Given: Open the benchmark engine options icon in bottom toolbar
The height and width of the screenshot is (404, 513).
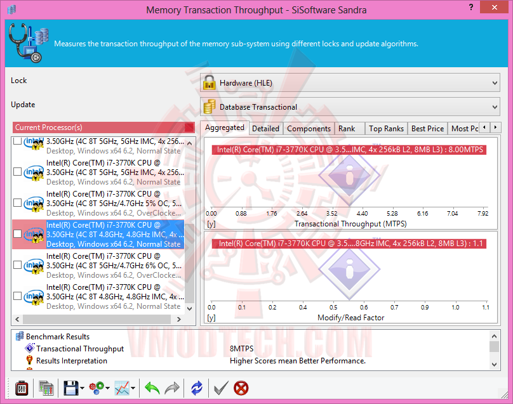Looking at the screenshot, I should click(22, 388).
